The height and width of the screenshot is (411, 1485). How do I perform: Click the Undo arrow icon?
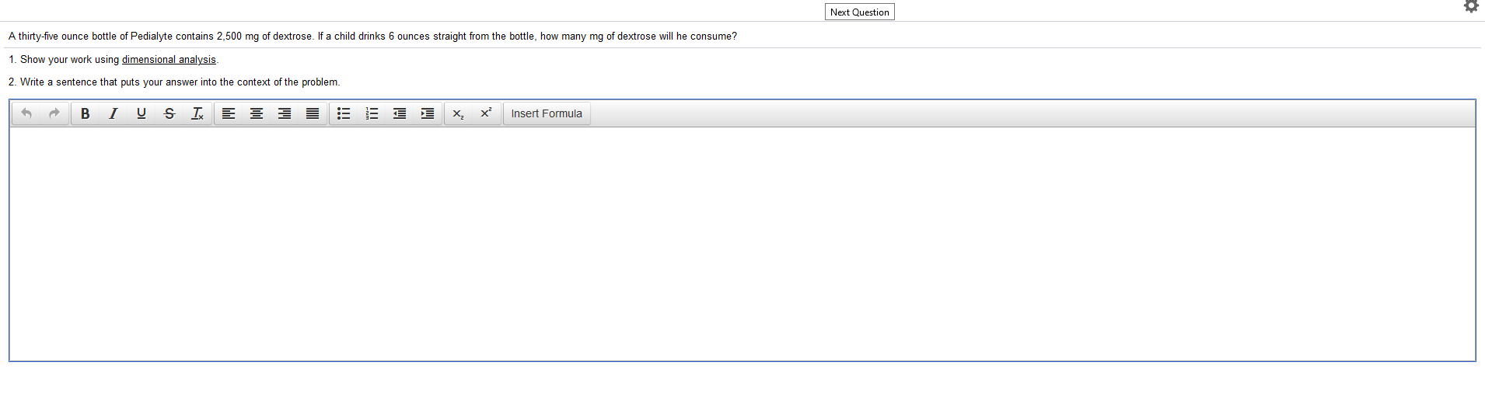(26, 113)
